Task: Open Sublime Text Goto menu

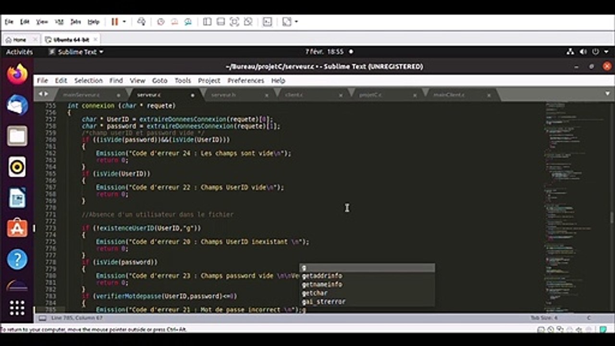Action: 160,80
